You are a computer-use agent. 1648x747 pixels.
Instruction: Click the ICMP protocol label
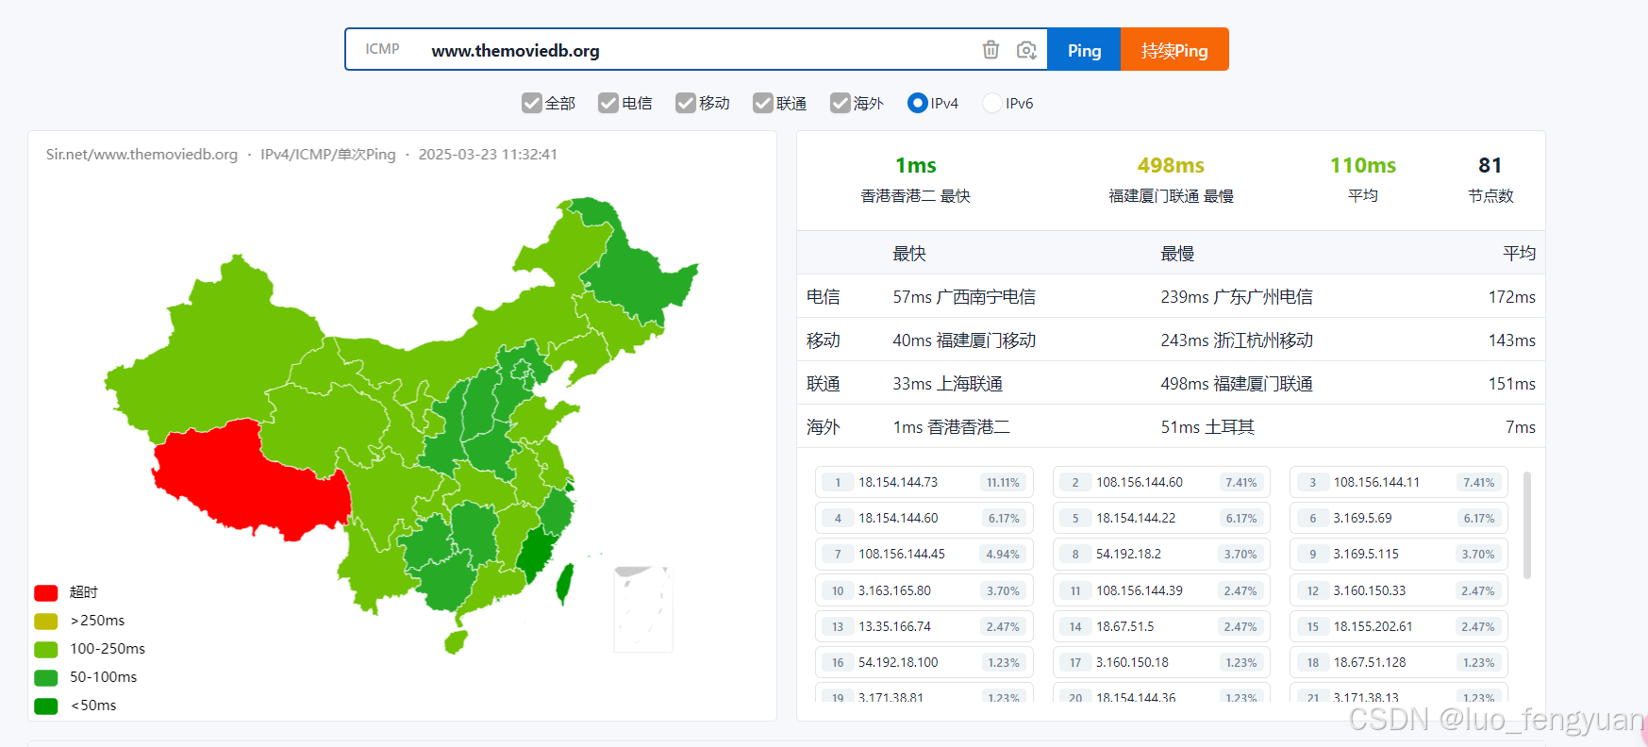pos(382,49)
